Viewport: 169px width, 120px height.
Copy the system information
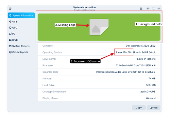pyautogui.click(x=139, y=108)
